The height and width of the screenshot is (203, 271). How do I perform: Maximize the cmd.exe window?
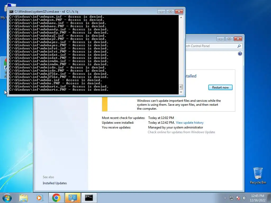(170, 12)
